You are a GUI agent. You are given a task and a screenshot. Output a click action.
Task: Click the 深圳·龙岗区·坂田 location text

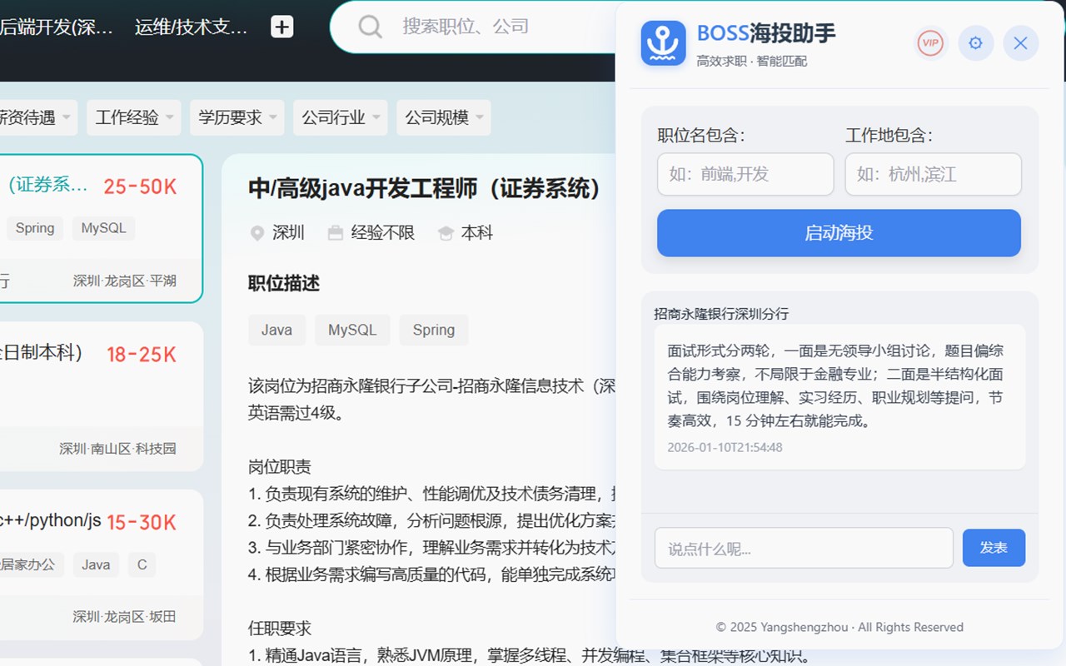124,617
